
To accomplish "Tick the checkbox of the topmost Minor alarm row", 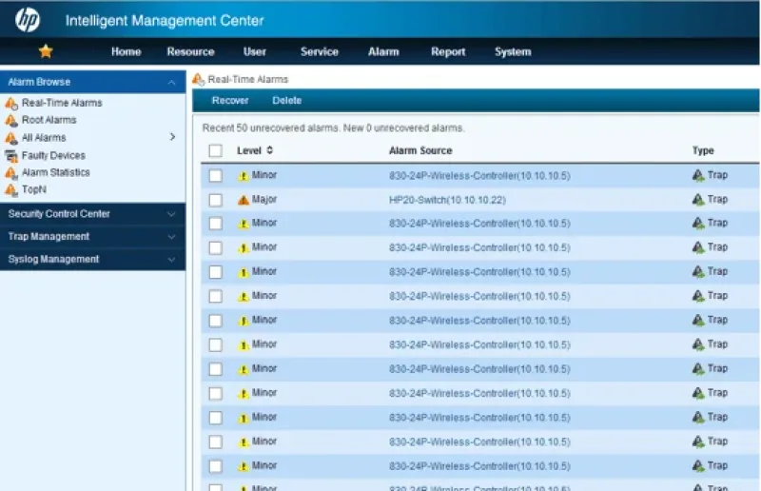I will click(216, 176).
